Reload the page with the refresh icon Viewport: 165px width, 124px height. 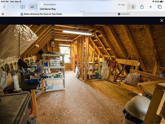133,7
